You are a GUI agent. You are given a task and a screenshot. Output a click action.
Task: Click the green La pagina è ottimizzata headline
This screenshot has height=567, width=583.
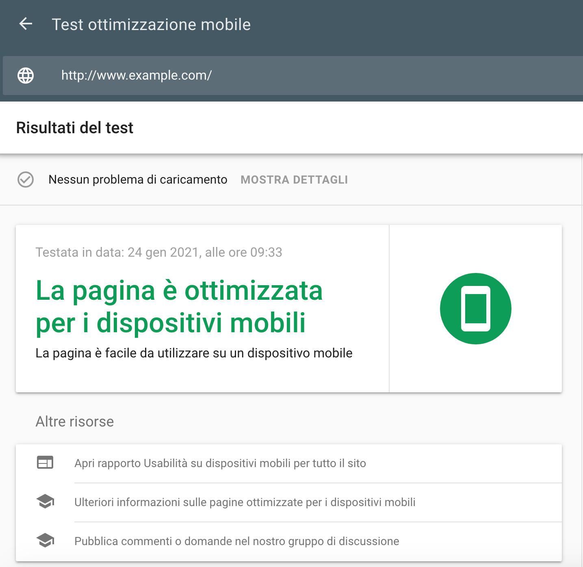pyautogui.click(x=179, y=307)
